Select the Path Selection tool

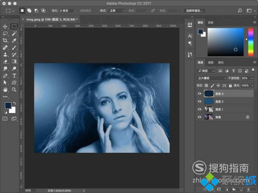[5, 82]
